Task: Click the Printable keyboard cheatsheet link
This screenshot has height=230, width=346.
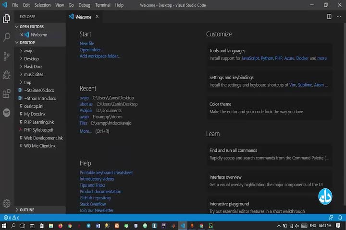Action: (106, 172)
